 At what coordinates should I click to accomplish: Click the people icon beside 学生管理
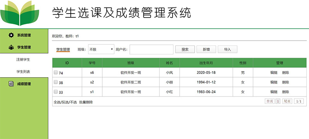point(11,47)
